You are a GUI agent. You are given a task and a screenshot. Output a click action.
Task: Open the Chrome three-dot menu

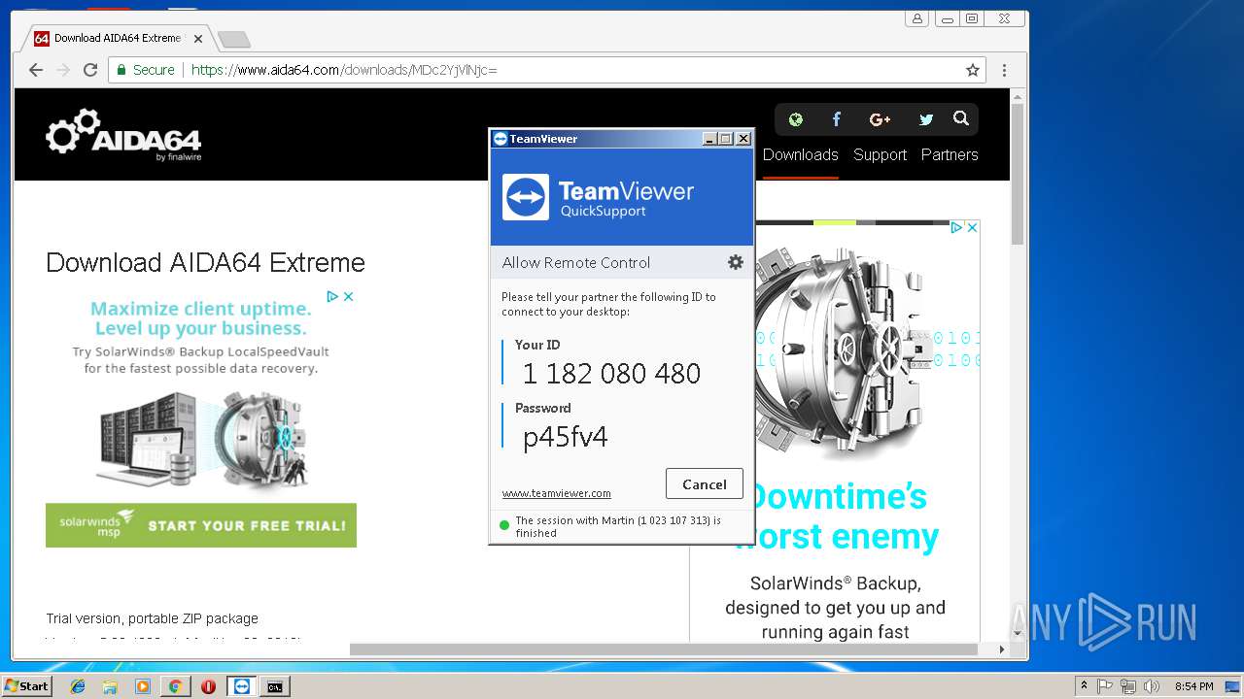[1004, 70]
